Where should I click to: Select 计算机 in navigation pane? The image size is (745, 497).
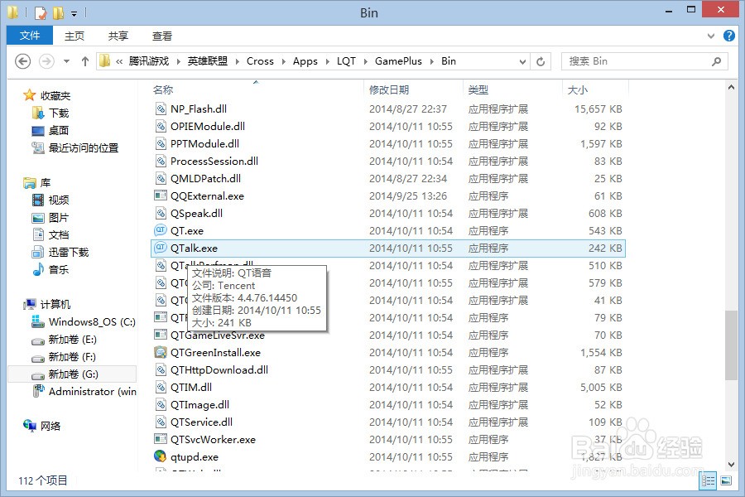[x=55, y=304]
